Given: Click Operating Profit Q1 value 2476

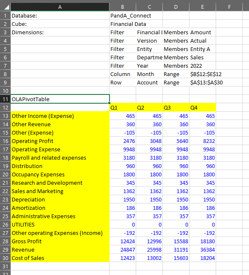Looking at the screenshot, I should pos(123,141).
